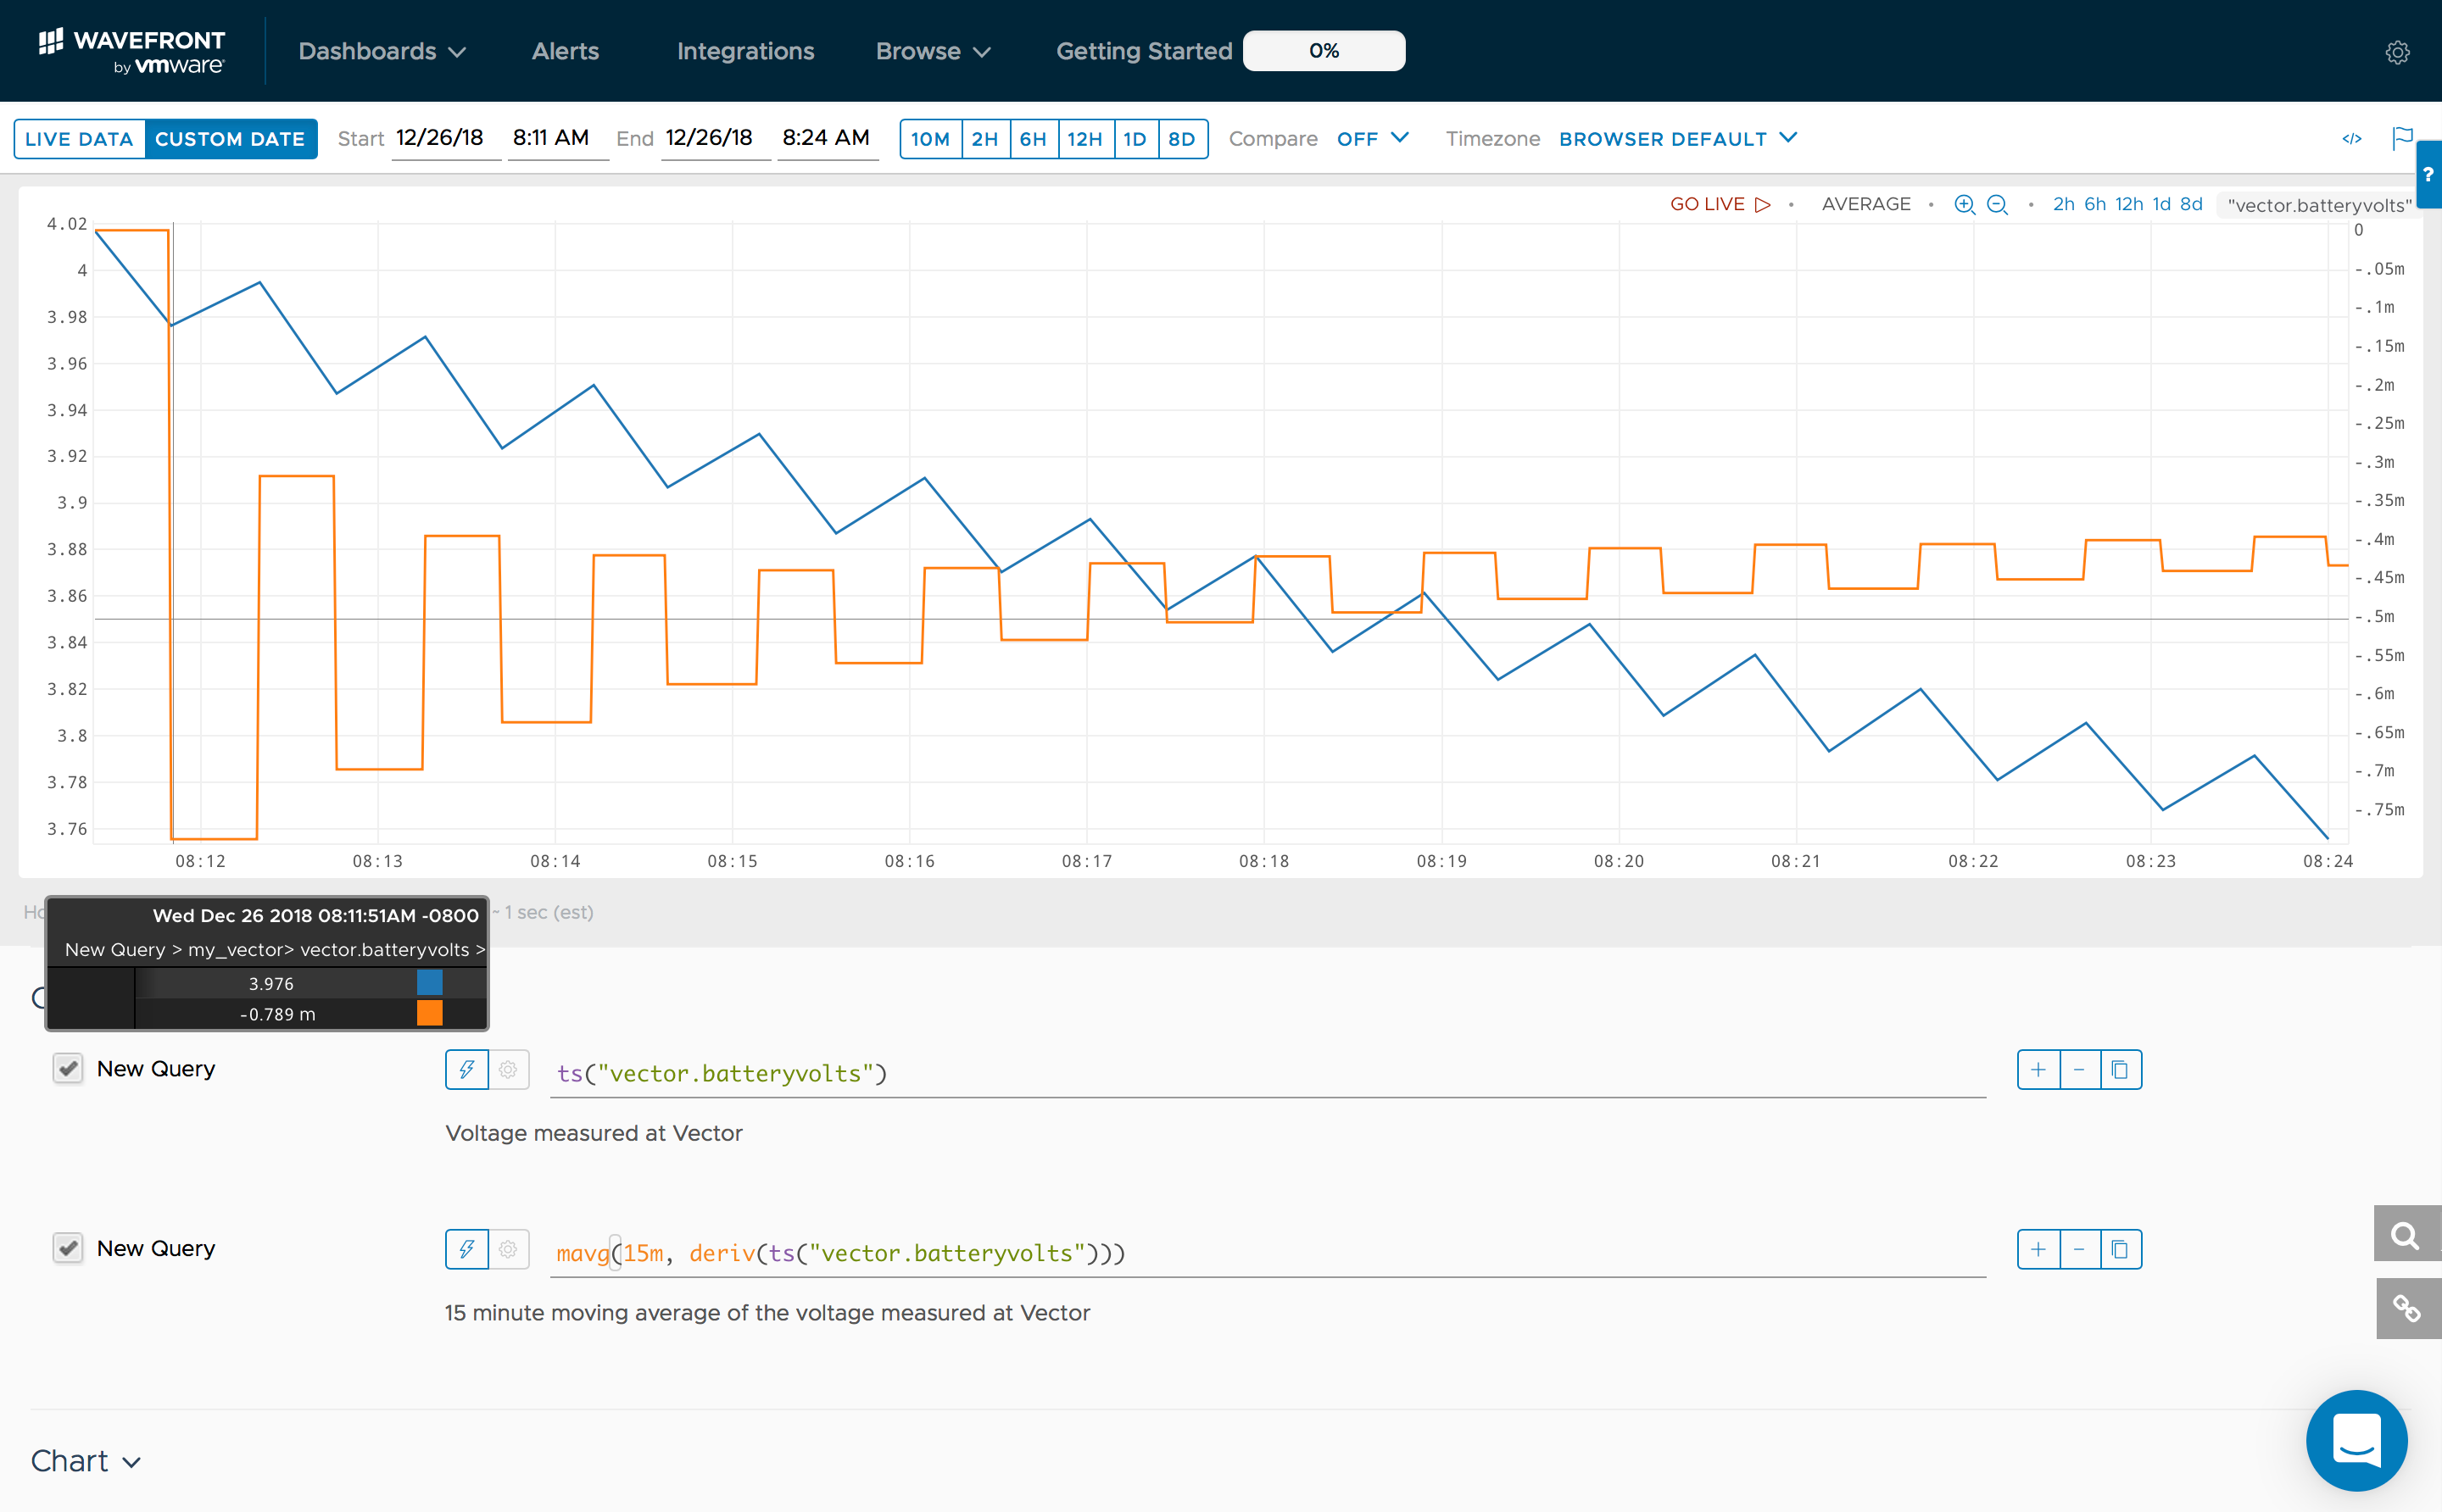Zoom out chart with magnifier minus

(x=1997, y=204)
